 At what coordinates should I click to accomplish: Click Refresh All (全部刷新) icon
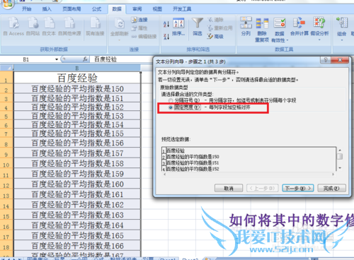(120, 28)
